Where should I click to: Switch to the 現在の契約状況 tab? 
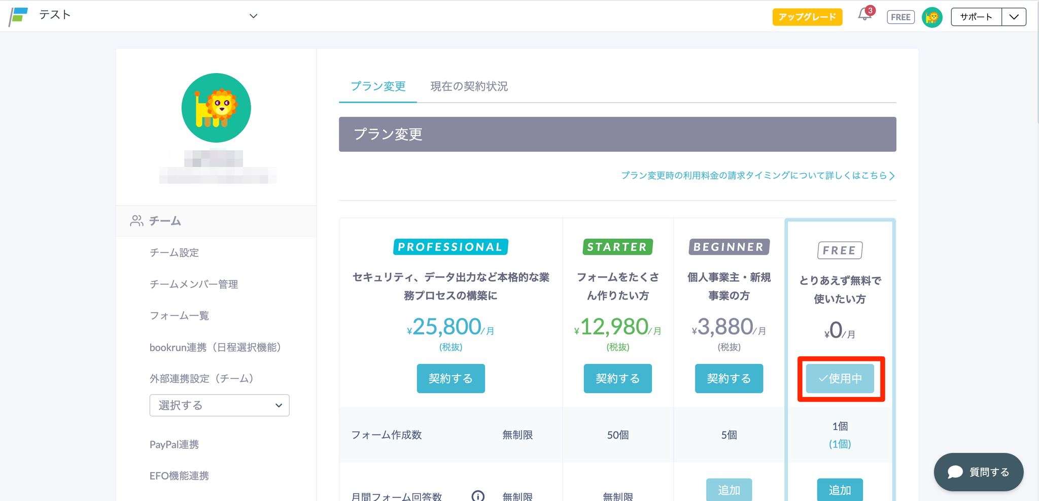pyautogui.click(x=469, y=86)
